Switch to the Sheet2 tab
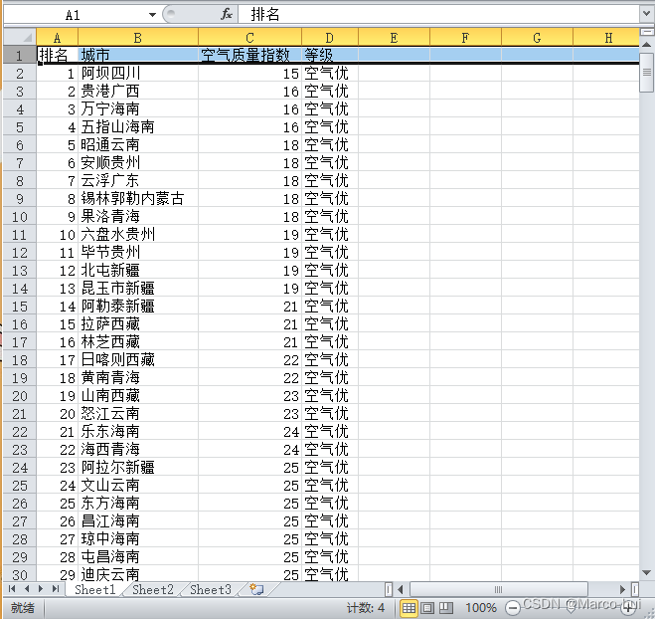Viewport: 656px width, 619px height. (153, 589)
